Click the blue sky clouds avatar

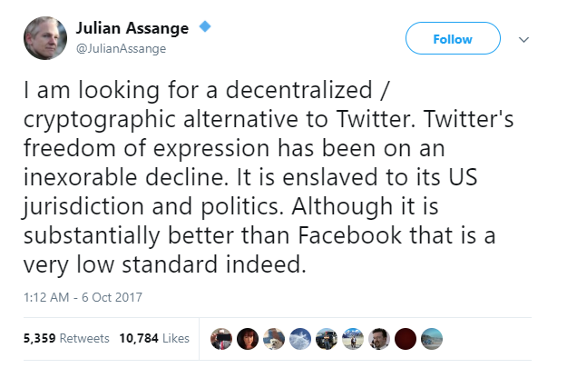click(x=301, y=338)
